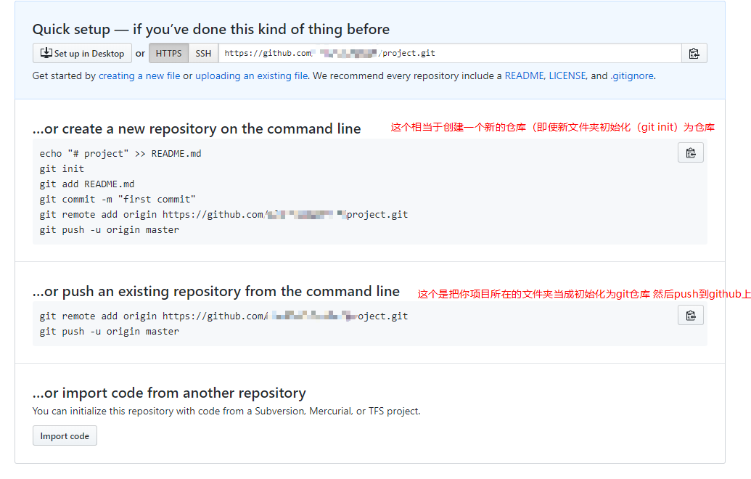Select the HTTPS protocol toggle

pyautogui.click(x=168, y=53)
